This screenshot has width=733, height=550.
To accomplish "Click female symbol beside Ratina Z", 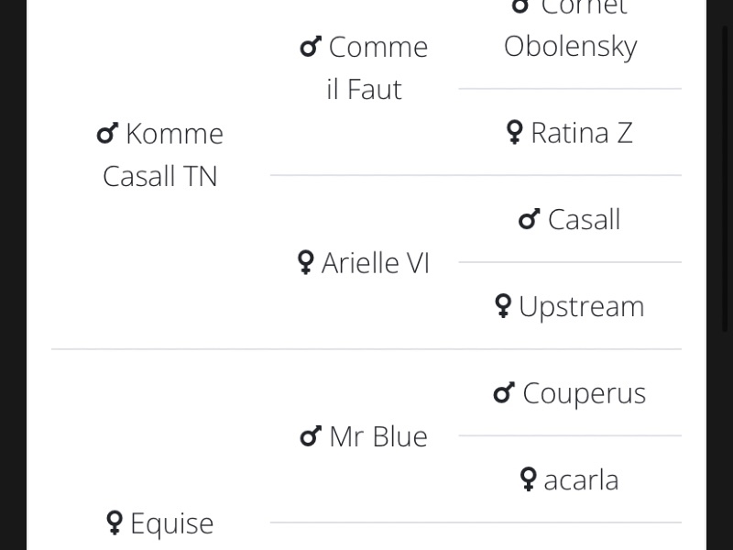I will point(515,133).
